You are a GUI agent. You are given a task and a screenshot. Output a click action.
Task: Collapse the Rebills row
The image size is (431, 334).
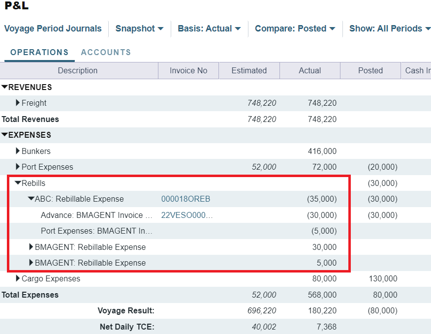click(18, 183)
